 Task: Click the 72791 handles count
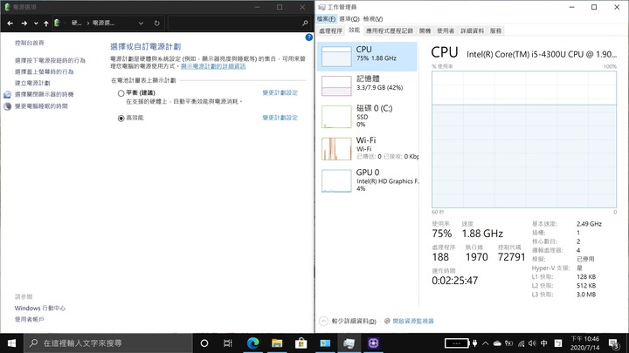click(x=511, y=257)
